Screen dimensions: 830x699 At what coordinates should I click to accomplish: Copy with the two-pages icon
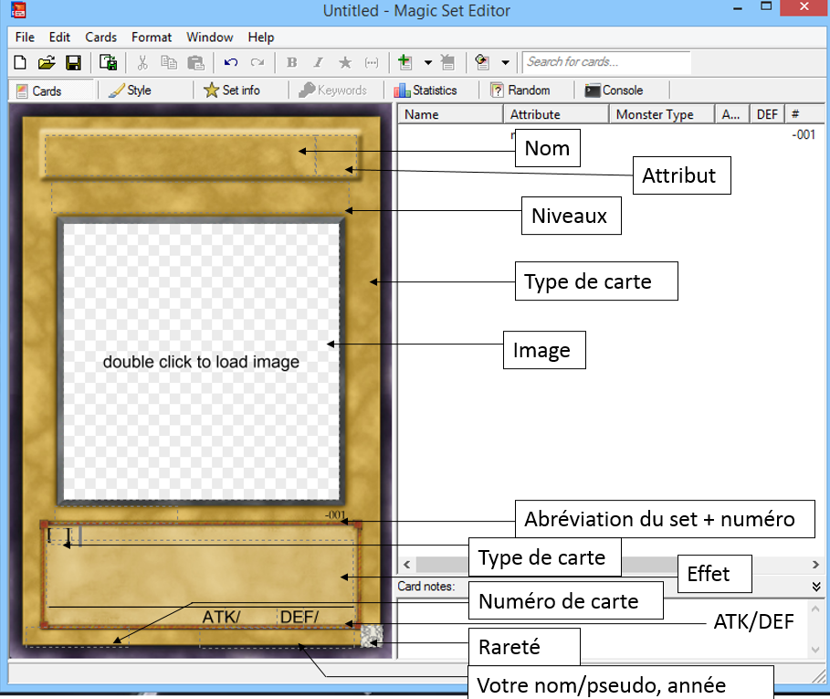click(169, 62)
